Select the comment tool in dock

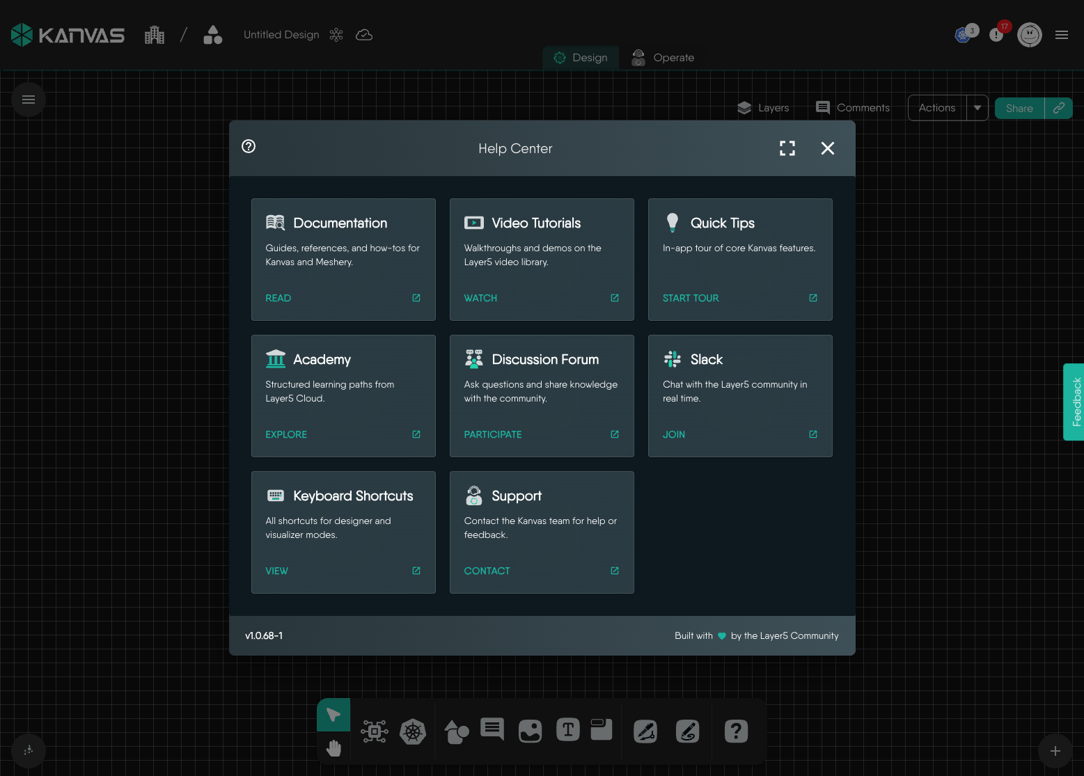click(x=492, y=730)
